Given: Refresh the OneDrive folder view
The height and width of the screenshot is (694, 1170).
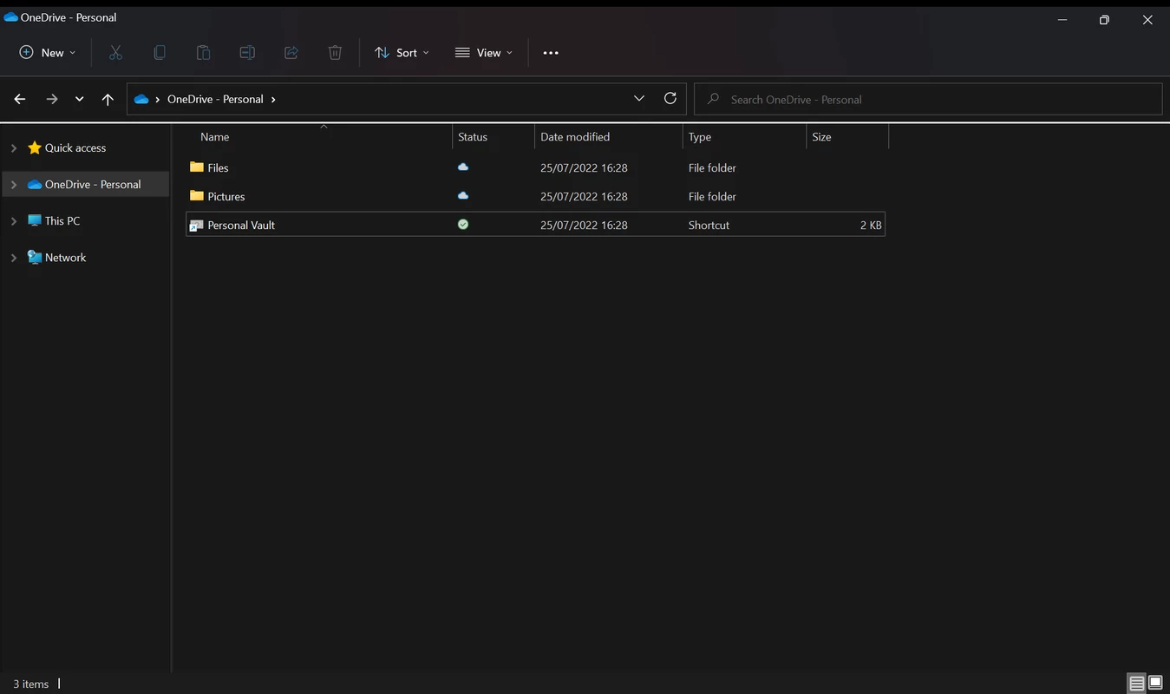Looking at the screenshot, I should click(x=670, y=99).
